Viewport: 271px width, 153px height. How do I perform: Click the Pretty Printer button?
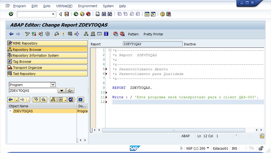[x=153, y=34]
